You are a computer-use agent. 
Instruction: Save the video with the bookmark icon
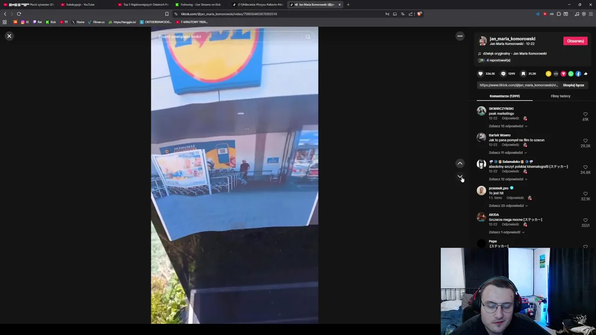point(523,74)
